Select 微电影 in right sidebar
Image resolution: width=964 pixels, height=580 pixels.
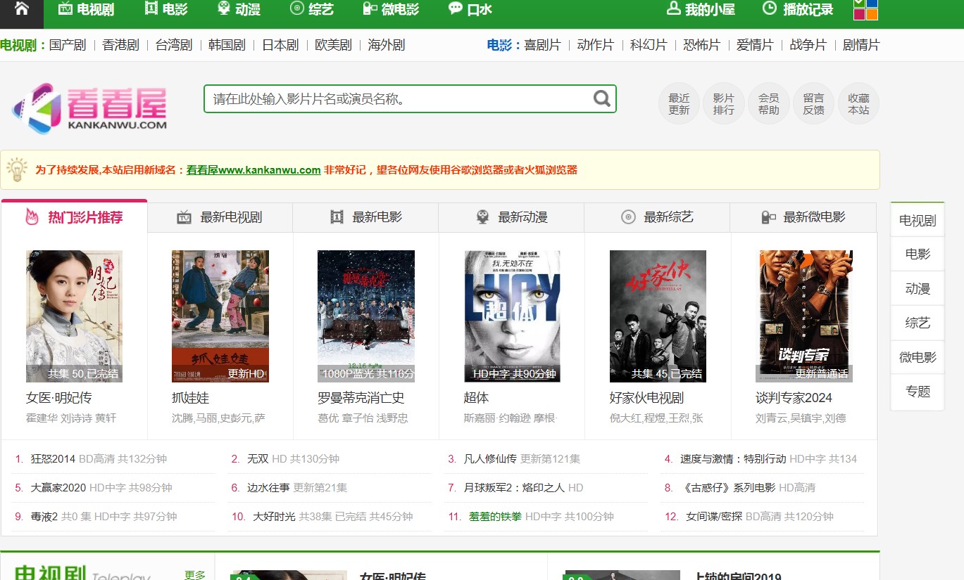coord(918,357)
